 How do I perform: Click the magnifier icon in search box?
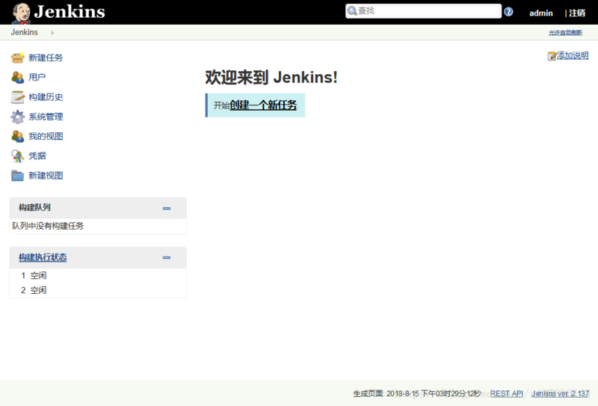coord(352,11)
